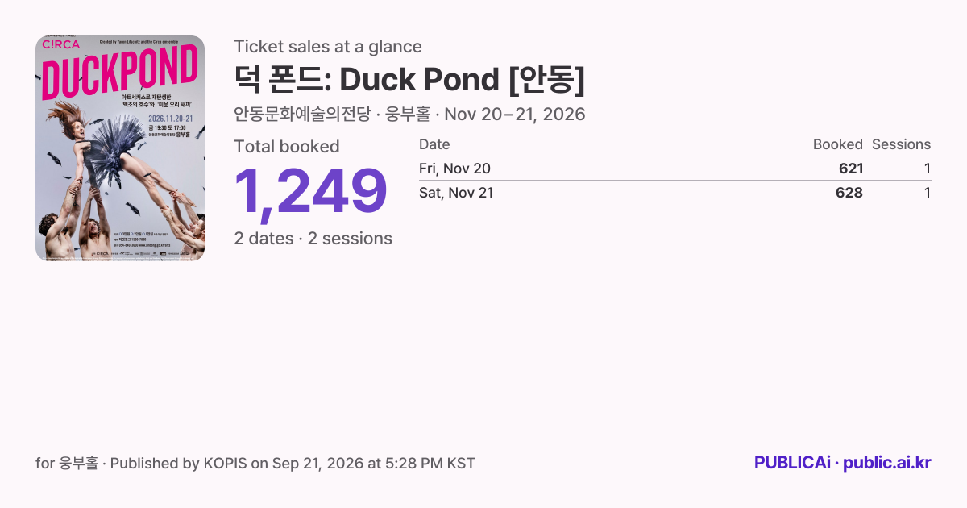The height and width of the screenshot is (508, 967).
Task: Open the Duck Pond poster thumbnail
Action: click(x=120, y=148)
